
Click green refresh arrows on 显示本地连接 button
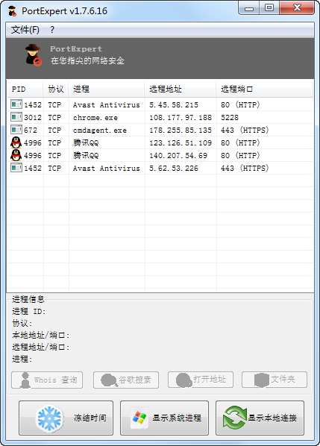pyautogui.click(x=234, y=418)
